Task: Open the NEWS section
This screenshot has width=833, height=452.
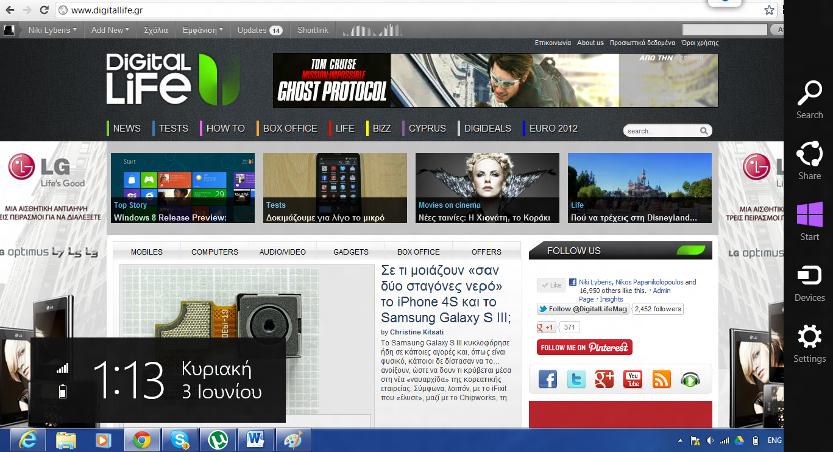Action: pos(127,129)
